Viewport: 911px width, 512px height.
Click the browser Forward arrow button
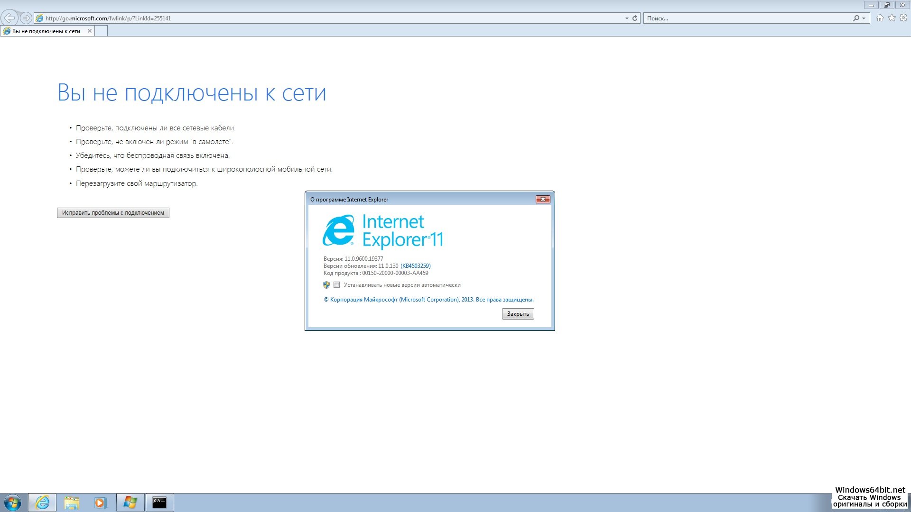pos(26,18)
